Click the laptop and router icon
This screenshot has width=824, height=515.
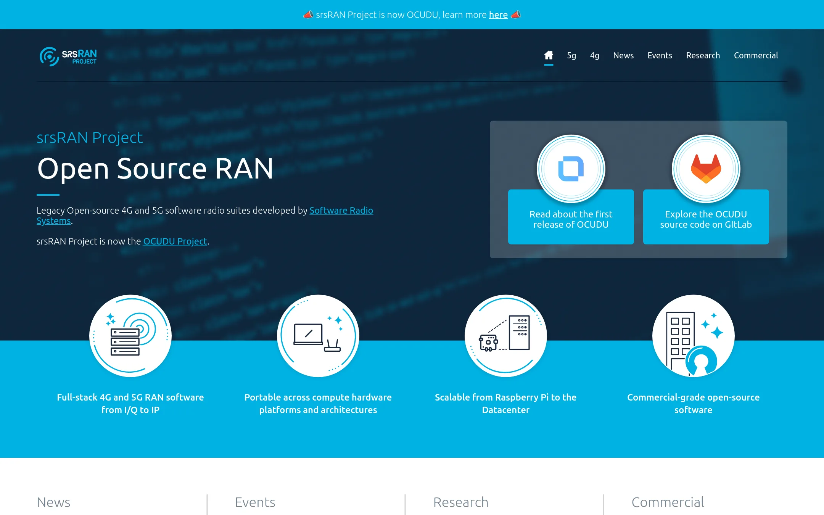click(318, 336)
